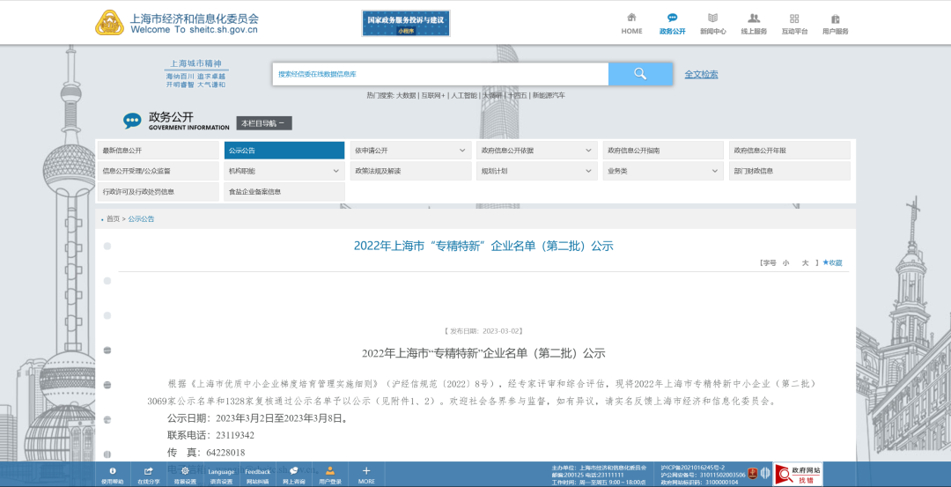Open 用户服务 user services icon
The image size is (951, 487).
coord(835,18)
